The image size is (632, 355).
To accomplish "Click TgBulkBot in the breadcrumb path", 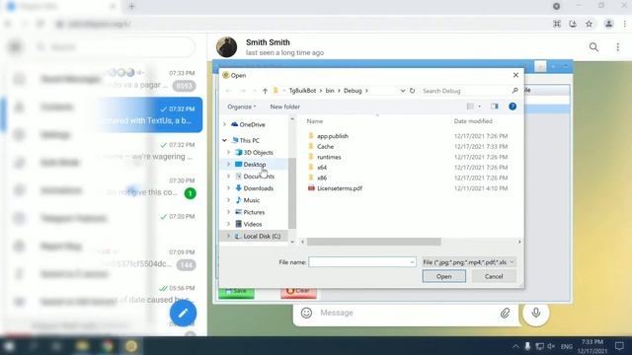I will [302, 91].
